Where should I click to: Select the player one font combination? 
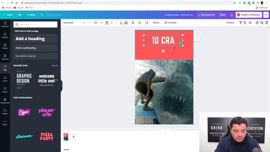coord(47,112)
